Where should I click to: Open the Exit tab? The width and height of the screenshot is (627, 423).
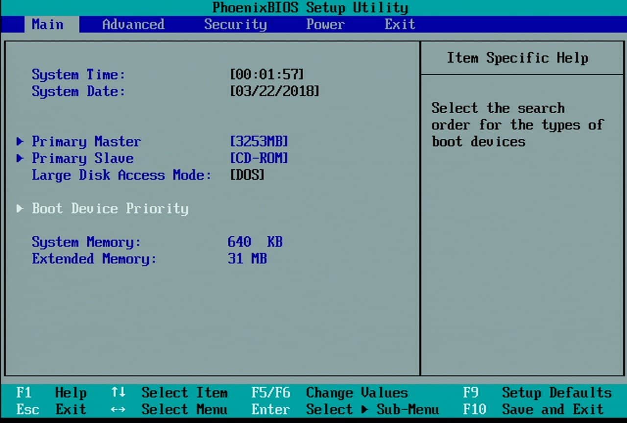coord(400,24)
